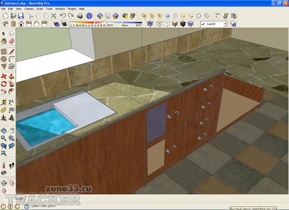This screenshot has width=289, height=210.
Task: Open Model Info blue icon
Action: point(89,16)
